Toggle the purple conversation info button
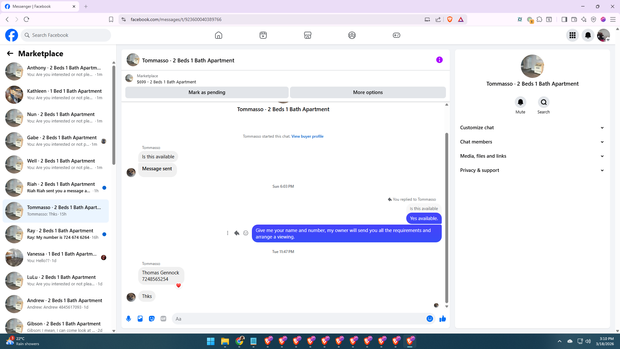Viewport: 620px width, 349px height. click(439, 60)
